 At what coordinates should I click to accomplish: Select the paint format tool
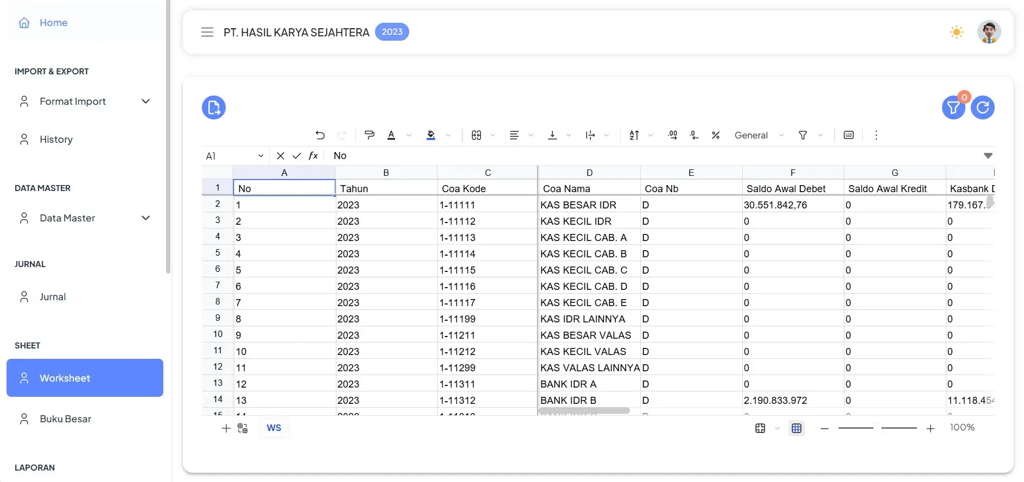click(370, 135)
